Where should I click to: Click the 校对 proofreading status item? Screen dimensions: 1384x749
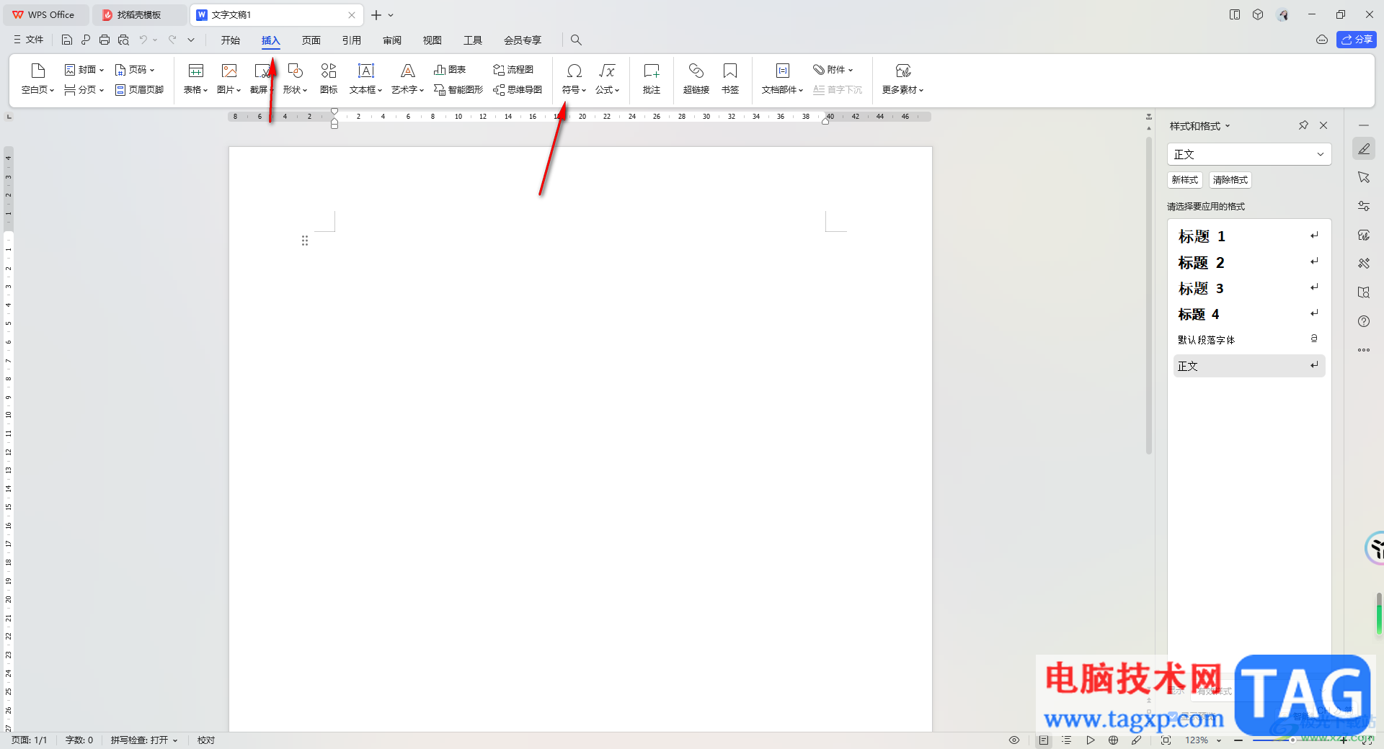pyautogui.click(x=206, y=740)
